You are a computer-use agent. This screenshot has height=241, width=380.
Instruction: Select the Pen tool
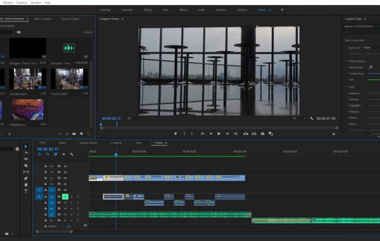(x=26, y=179)
